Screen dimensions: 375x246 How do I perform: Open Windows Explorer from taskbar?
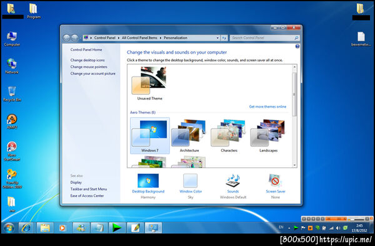coord(45,228)
